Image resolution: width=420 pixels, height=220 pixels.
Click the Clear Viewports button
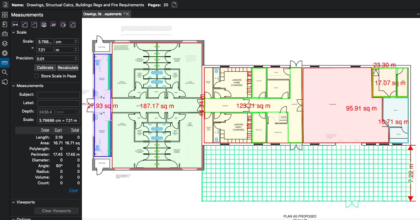[x=56, y=211]
